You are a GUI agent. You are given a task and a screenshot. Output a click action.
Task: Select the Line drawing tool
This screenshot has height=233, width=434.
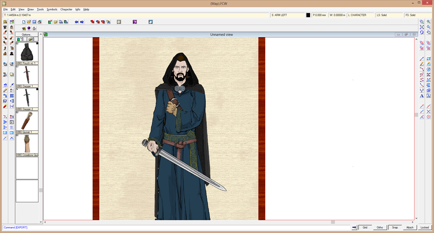422,59
